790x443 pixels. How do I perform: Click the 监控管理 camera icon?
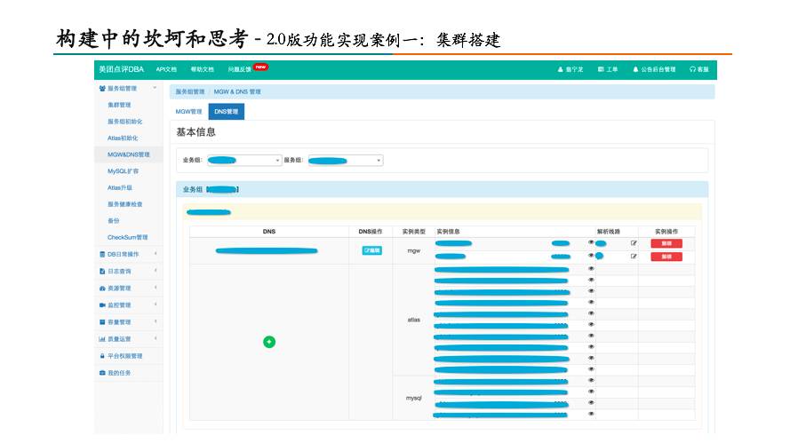point(102,305)
